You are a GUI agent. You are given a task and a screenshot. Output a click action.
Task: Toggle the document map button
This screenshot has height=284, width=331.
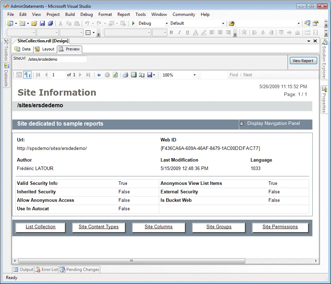19,75
